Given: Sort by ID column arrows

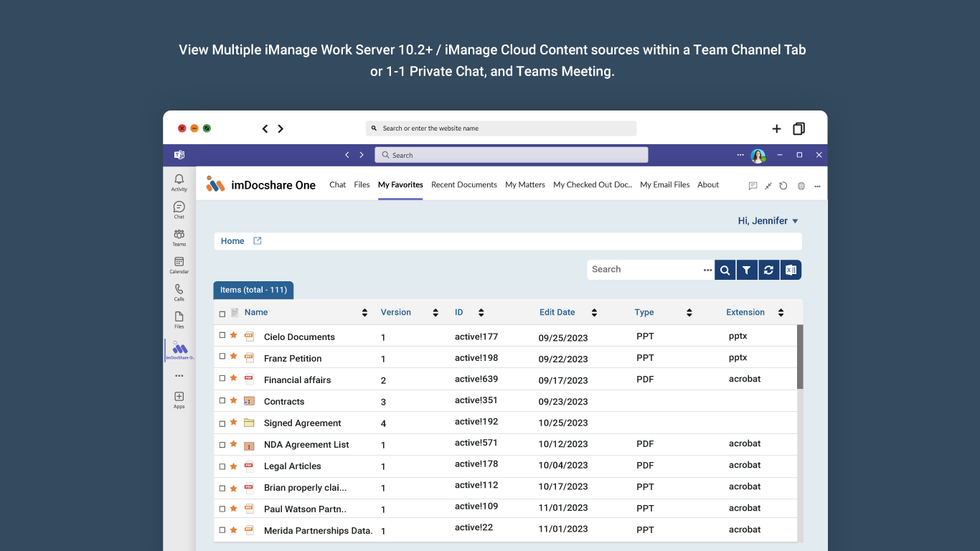Looking at the screenshot, I should [481, 313].
